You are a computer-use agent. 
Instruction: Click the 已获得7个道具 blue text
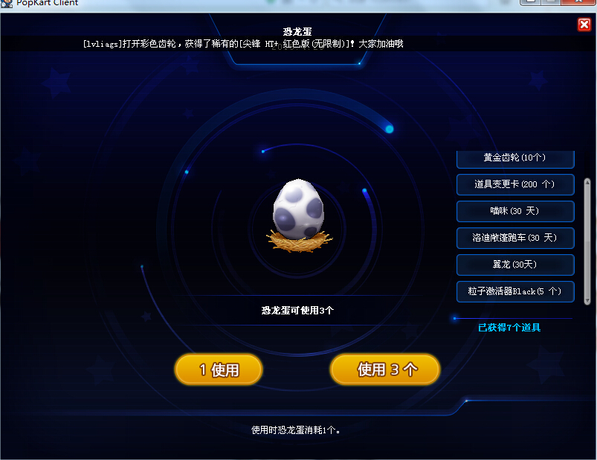[509, 328]
